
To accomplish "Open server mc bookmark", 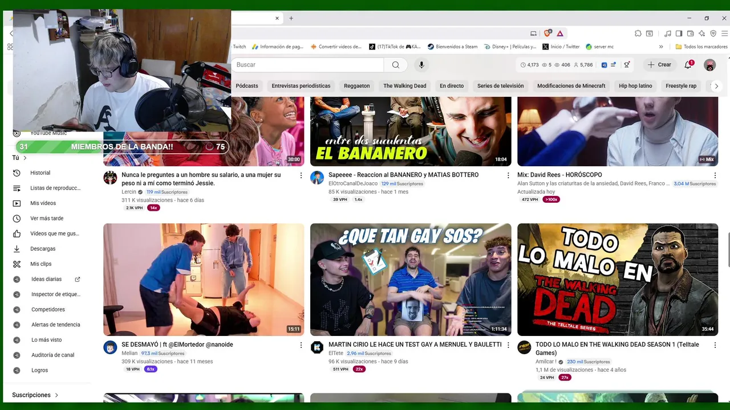I will point(599,47).
